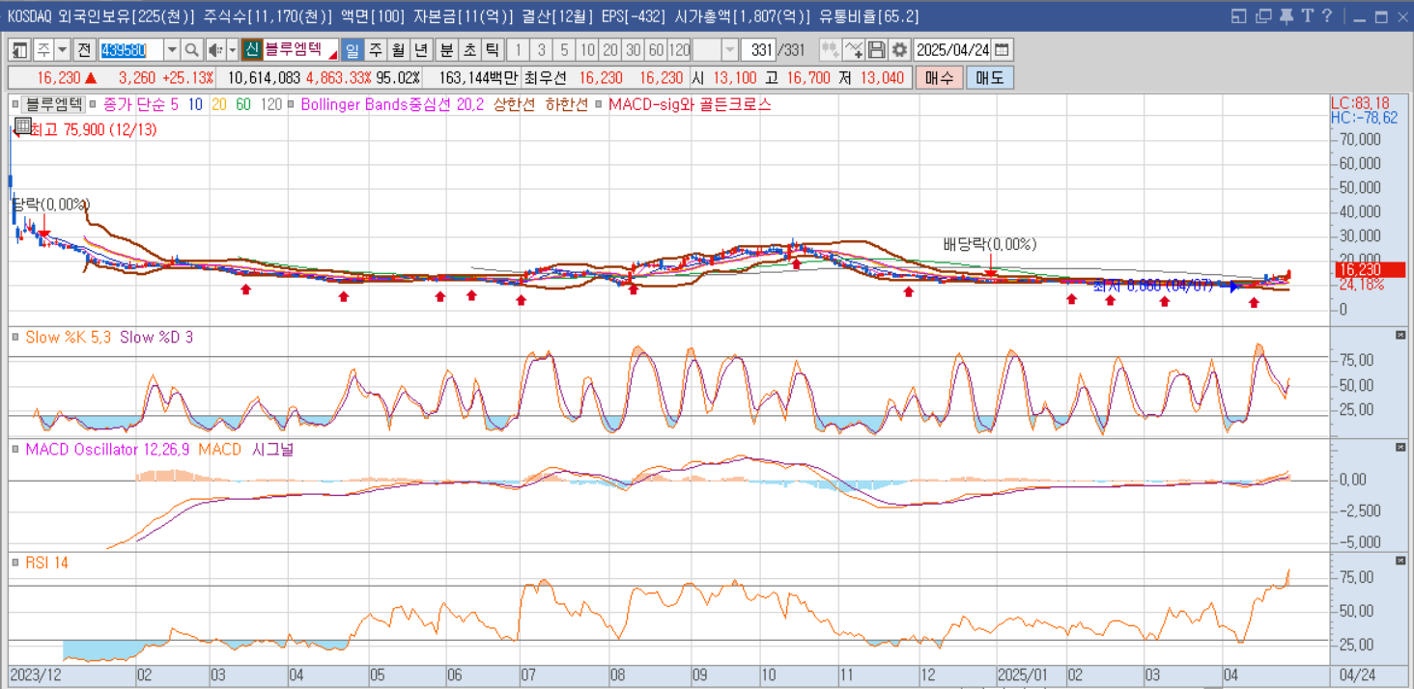Image resolution: width=1414 pixels, height=689 pixels.
Task: Open stock search with the magnifier icon
Action: (191, 50)
